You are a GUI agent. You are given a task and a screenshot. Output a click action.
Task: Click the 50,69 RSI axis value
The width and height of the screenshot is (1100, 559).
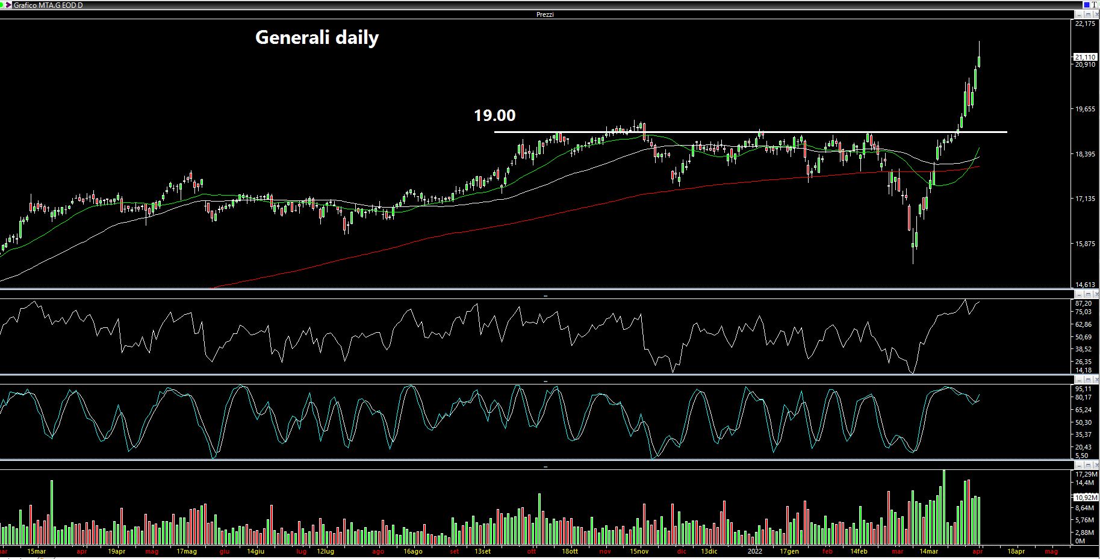tap(1084, 337)
